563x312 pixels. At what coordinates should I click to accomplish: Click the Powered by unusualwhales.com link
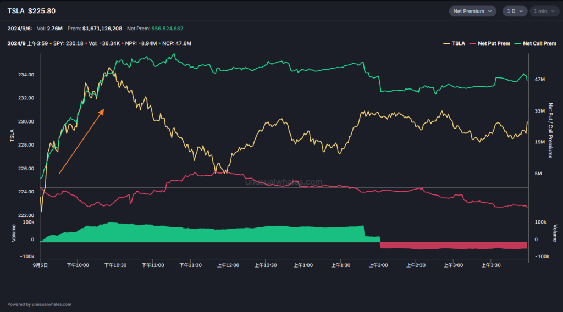click(x=40, y=304)
